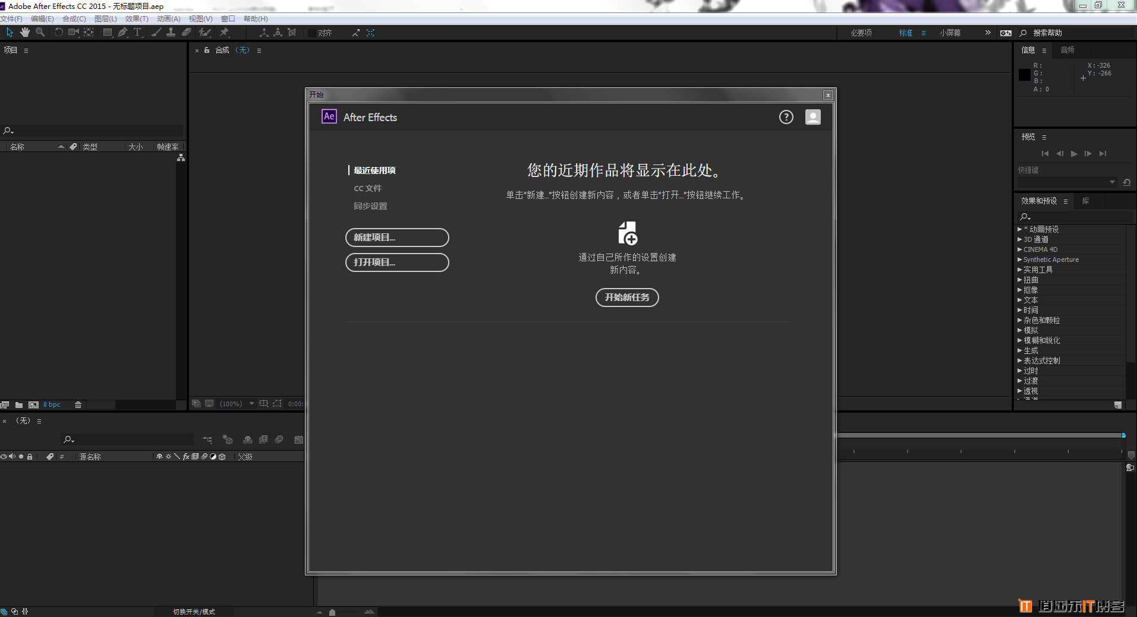Select the Unified Camera tool
The image size is (1137, 617).
(74, 32)
